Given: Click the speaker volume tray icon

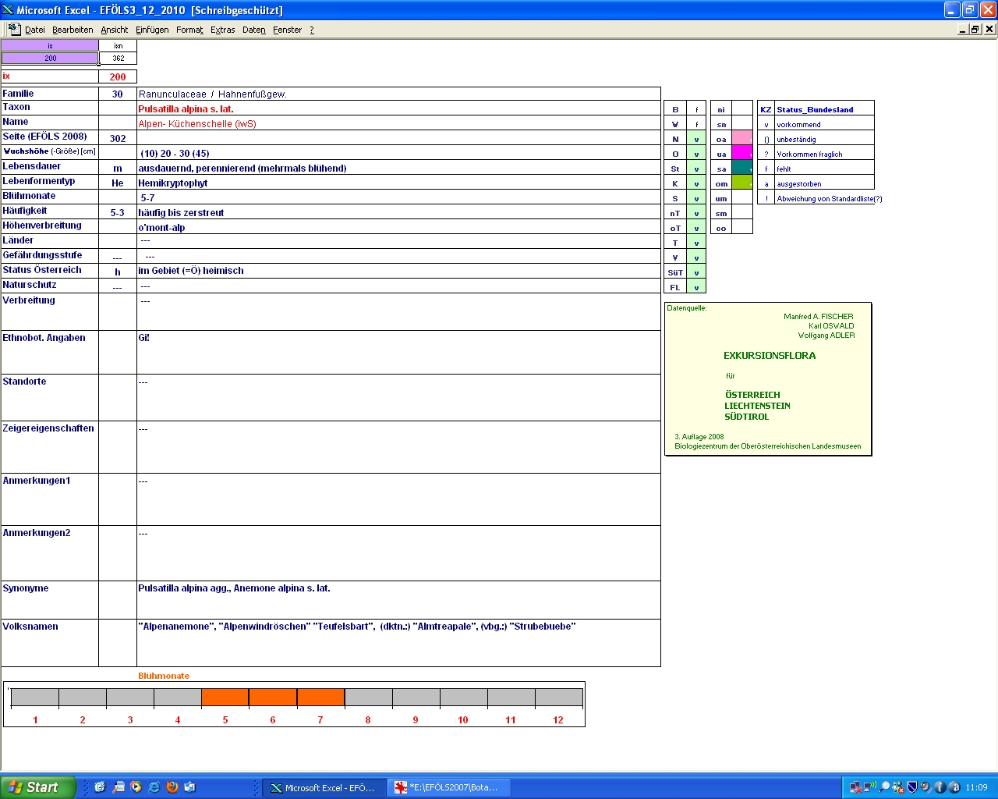Looking at the screenshot, I should point(925,787).
